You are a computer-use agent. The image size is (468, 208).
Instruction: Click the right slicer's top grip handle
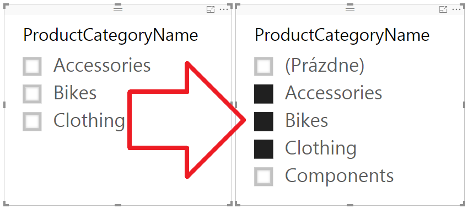pos(350,9)
